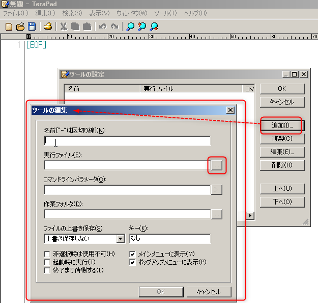
Task: Click the 実行ファイル column header
Action: [x=191, y=89]
